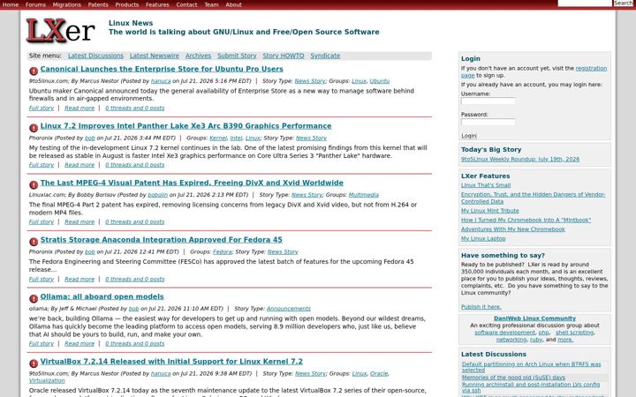Open the About page
636x397 pixels.
[x=233, y=4]
